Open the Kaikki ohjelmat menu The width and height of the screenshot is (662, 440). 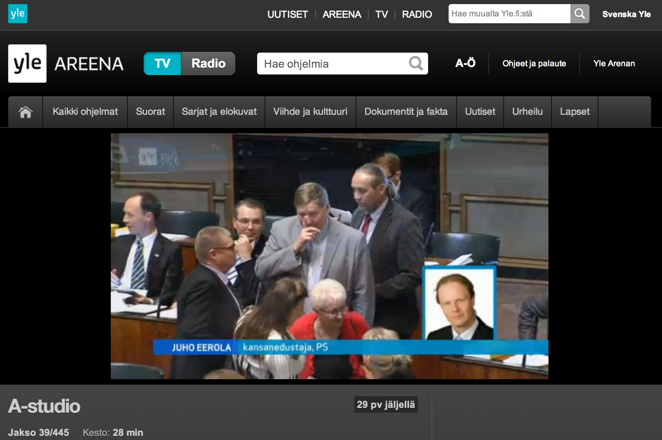[85, 112]
